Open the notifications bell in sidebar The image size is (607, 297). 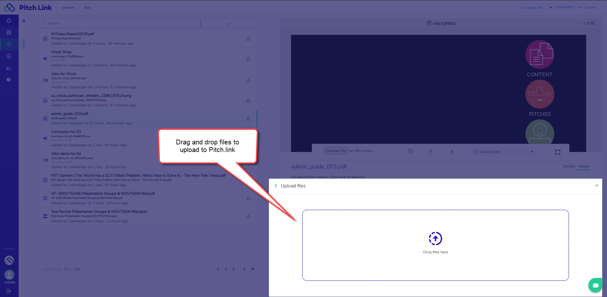click(9, 21)
